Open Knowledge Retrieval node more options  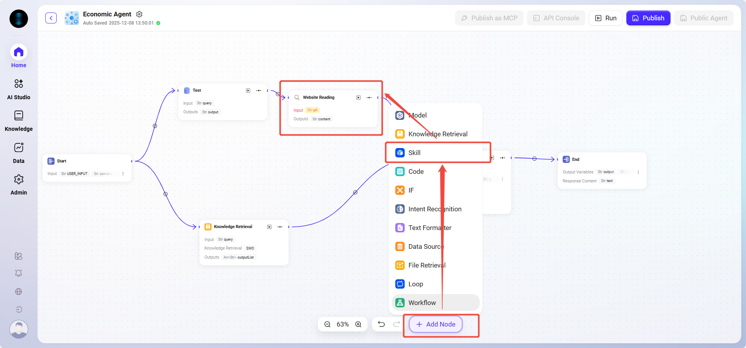(280, 227)
